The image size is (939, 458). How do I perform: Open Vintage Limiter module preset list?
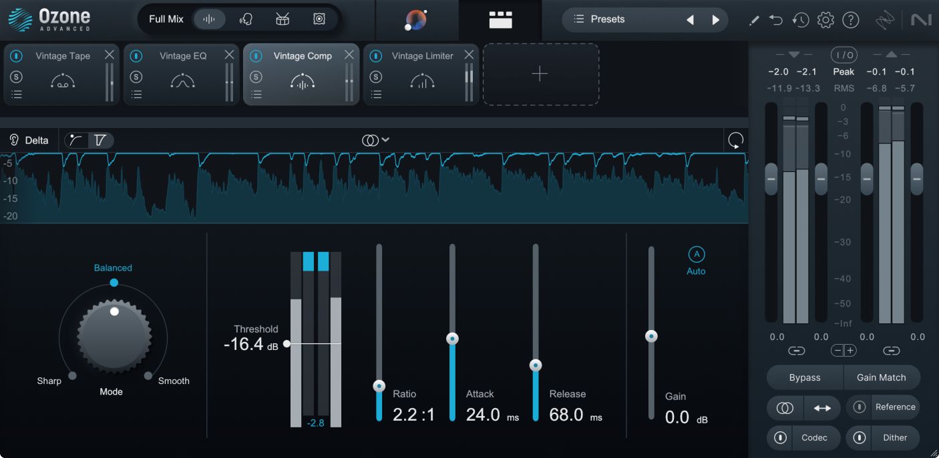376,95
